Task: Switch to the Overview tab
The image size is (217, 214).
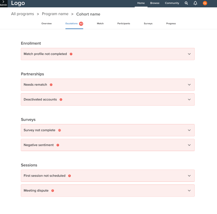Action: (x=47, y=23)
